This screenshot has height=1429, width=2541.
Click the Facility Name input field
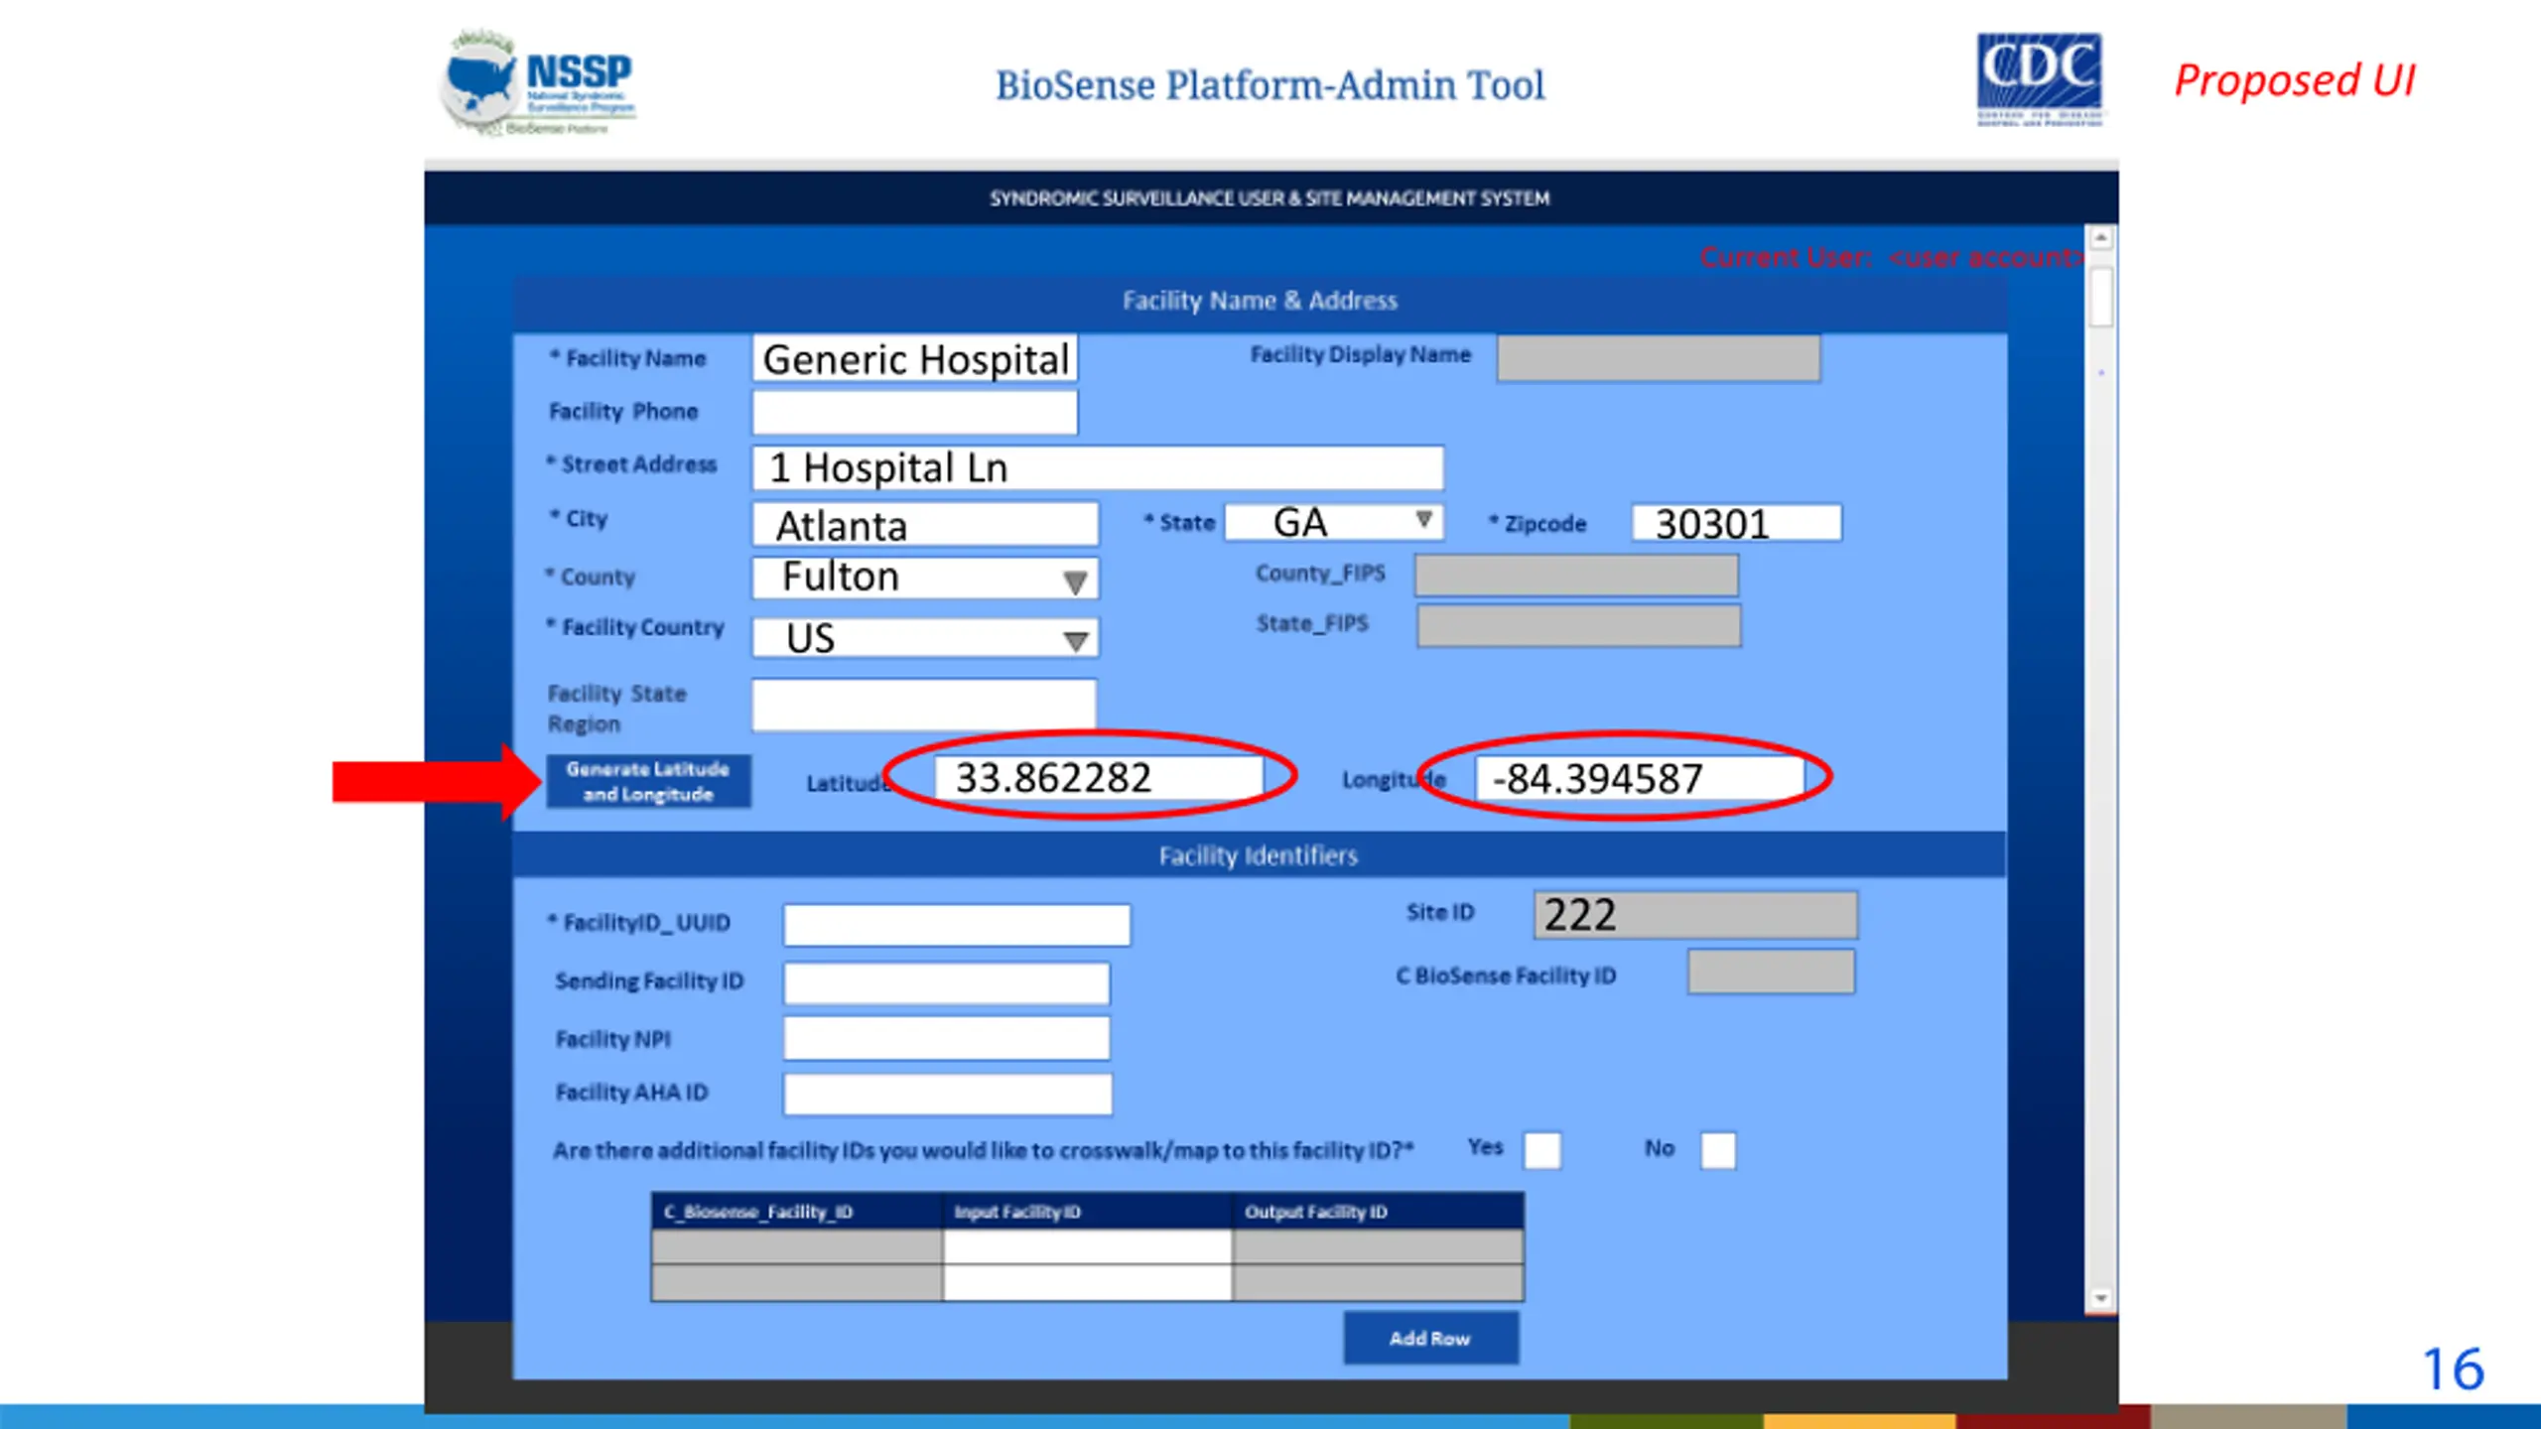(x=914, y=359)
